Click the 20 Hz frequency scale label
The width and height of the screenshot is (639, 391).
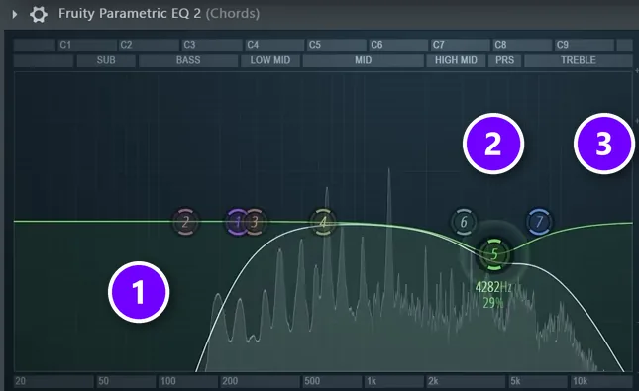21,381
